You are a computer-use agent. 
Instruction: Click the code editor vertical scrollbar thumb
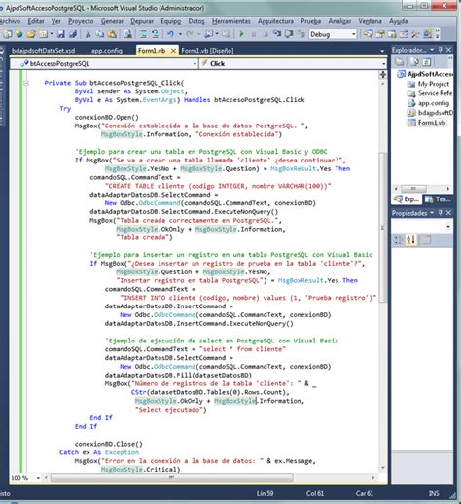[383, 227]
